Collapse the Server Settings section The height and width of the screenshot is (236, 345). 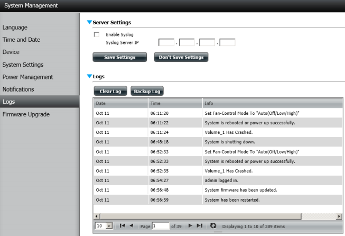click(x=89, y=22)
